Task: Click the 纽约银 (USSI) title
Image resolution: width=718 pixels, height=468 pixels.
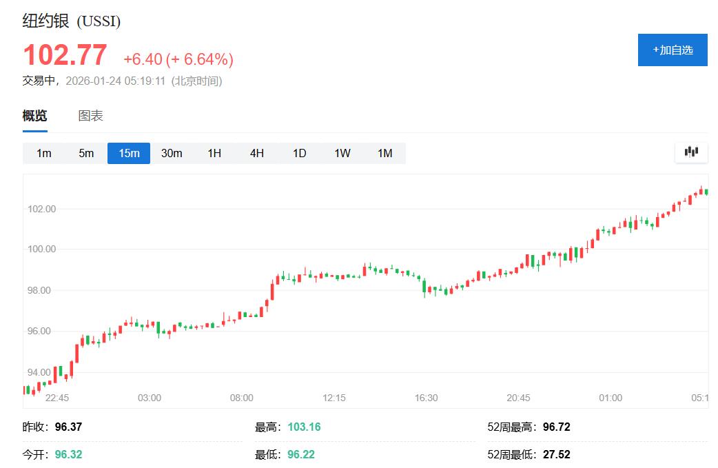Action: pyautogui.click(x=72, y=21)
